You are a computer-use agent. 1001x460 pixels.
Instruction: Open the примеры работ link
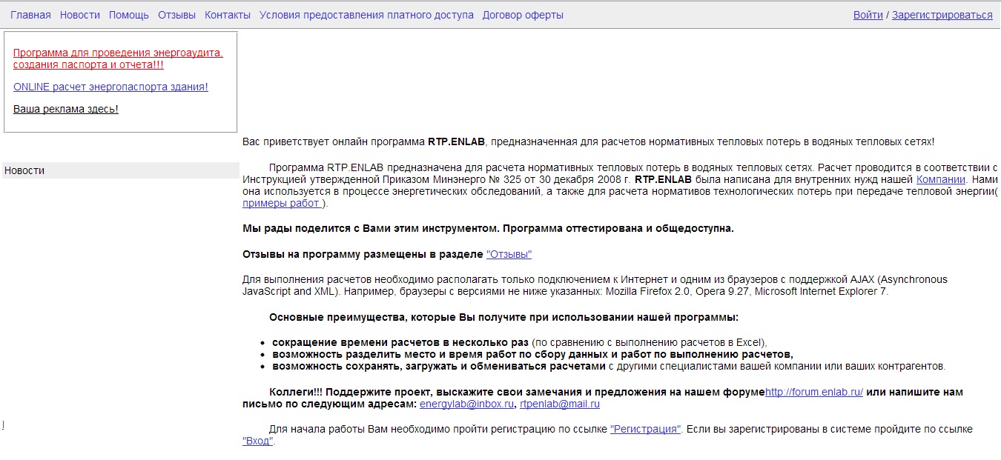(x=282, y=204)
